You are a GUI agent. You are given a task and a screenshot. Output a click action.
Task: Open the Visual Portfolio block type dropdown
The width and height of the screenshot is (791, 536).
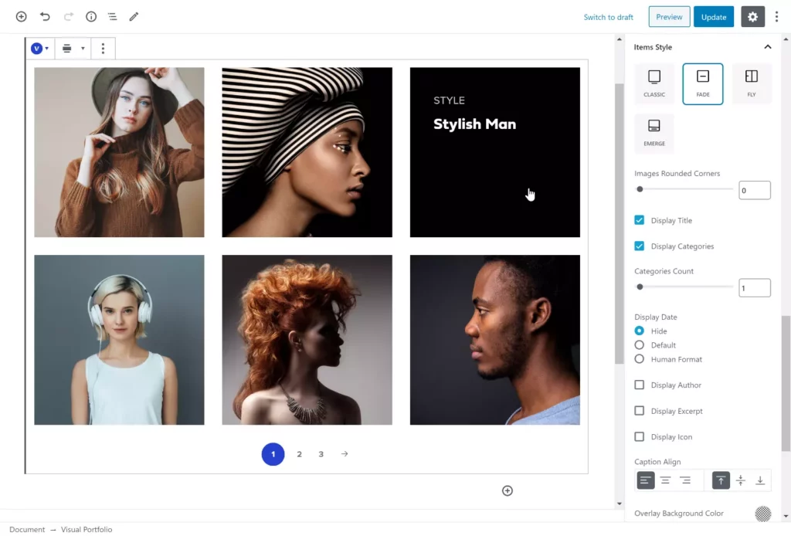pos(39,49)
